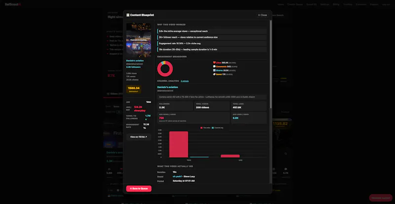This screenshot has width=395, height=204.
Task: Click Log out in the top navigation
Action: tap(386, 4)
